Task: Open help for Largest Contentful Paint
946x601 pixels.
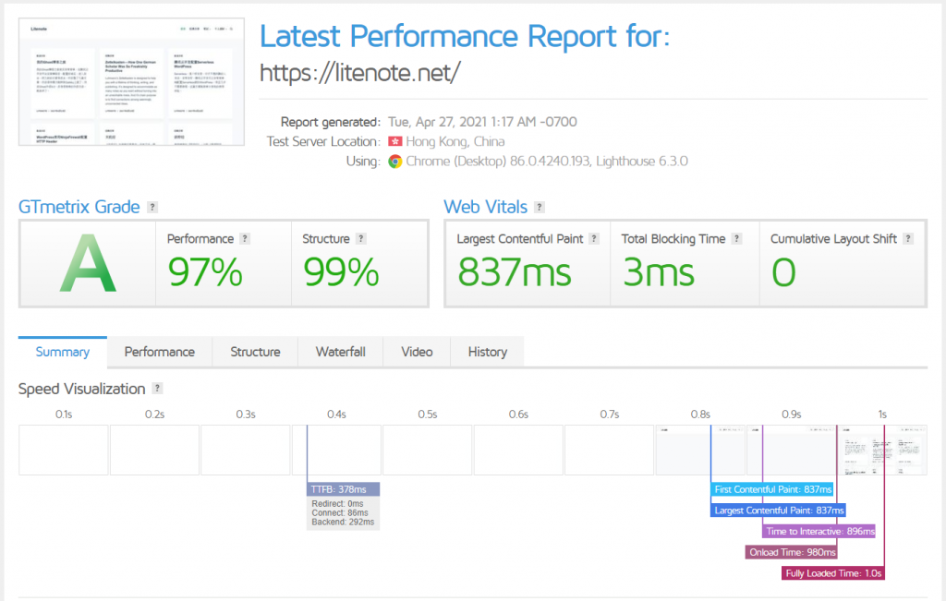Action: (x=595, y=238)
